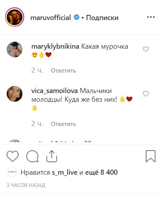Save post with bookmark icon

[x=151, y=156]
